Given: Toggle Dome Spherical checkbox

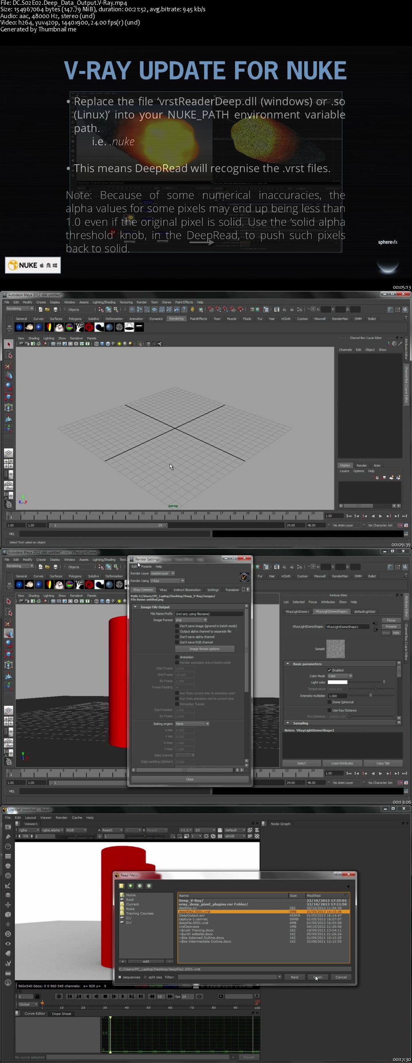Looking at the screenshot, I should coord(330,702).
